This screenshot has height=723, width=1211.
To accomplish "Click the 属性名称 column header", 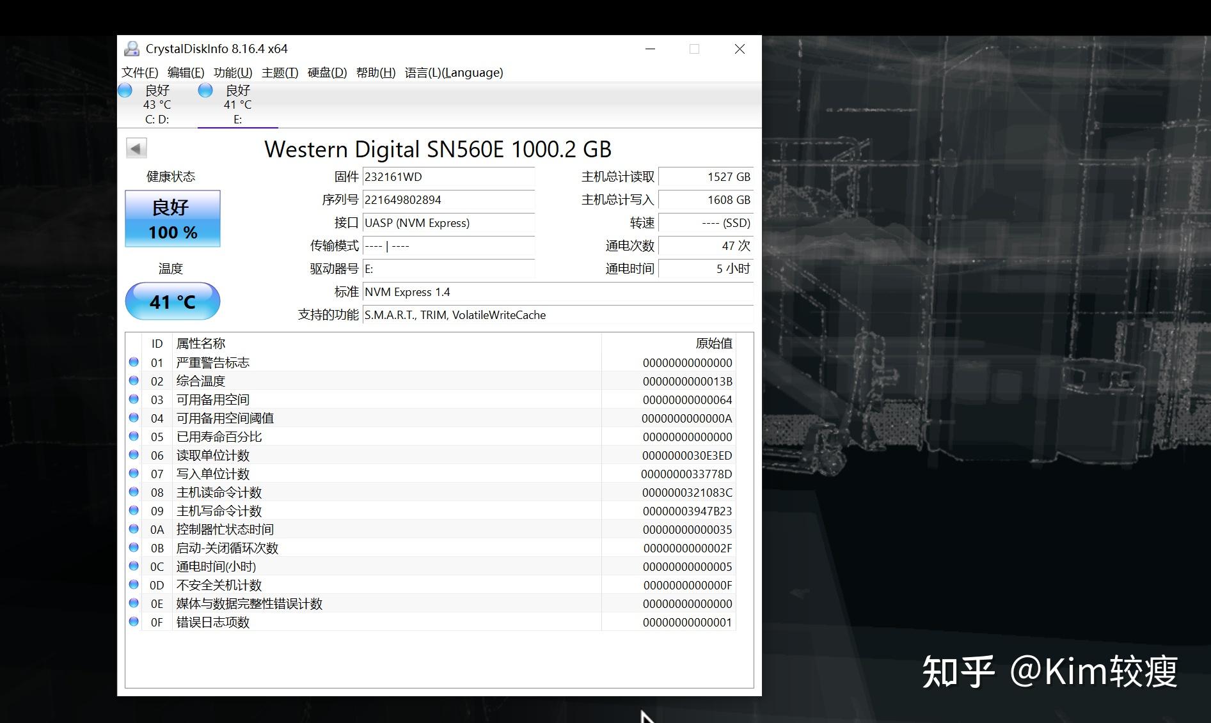I will (x=386, y=343).
